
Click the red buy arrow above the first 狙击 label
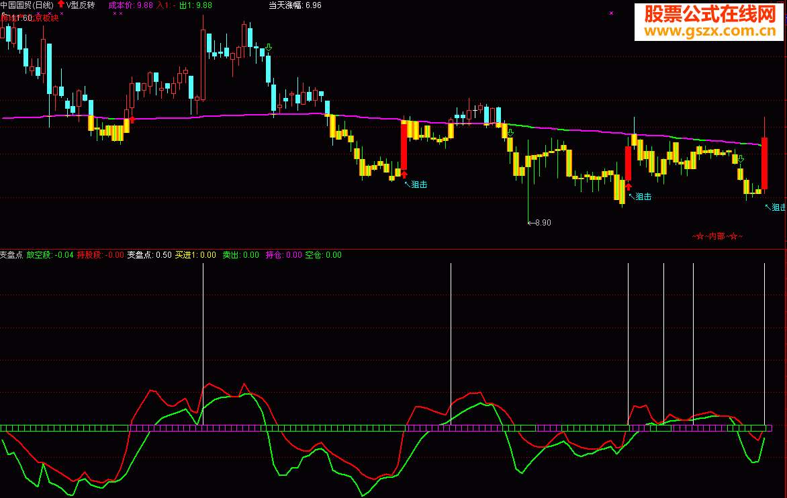(x=404, y=175)
